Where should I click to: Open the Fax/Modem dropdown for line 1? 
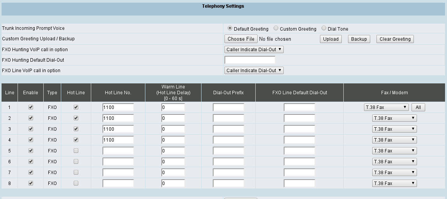(386, 107)
